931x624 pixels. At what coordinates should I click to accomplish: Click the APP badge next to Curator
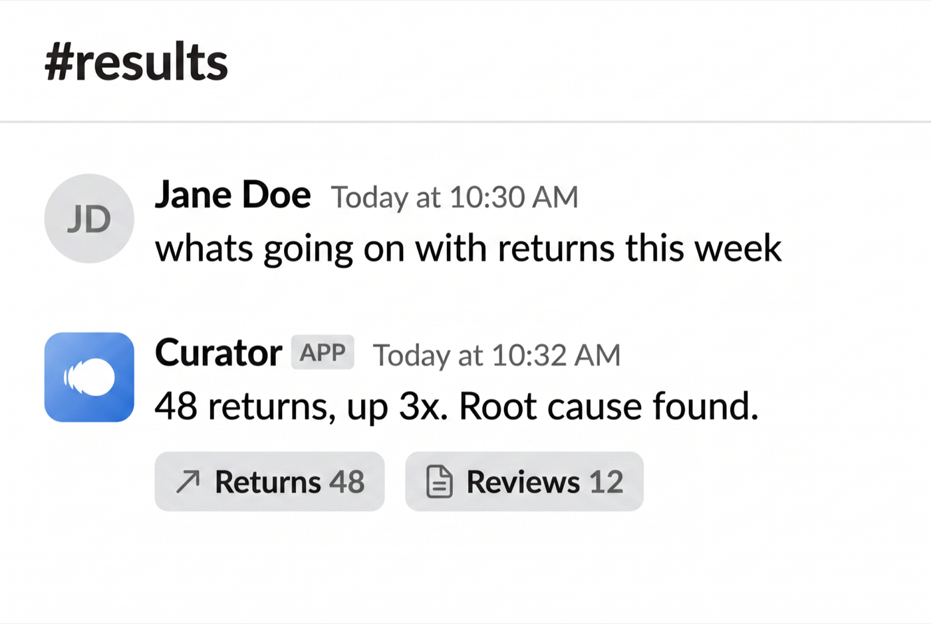click(x=323, y=353)
